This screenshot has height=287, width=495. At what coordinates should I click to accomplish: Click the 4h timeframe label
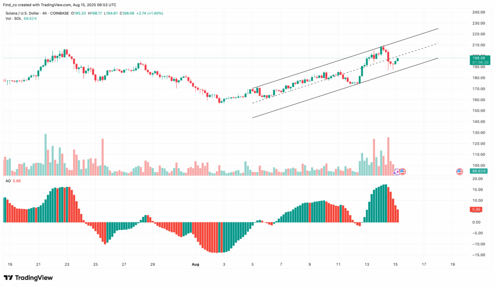[44, 13]
